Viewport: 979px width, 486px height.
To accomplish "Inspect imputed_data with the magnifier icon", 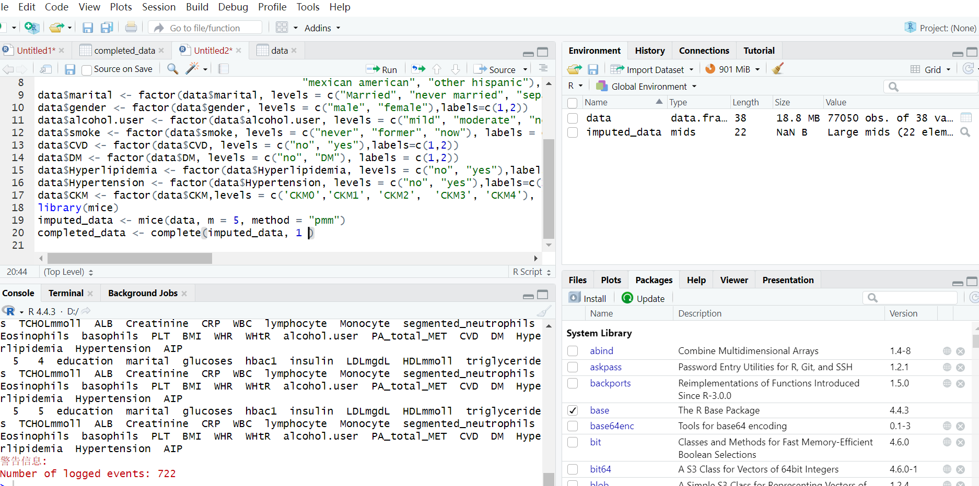I will pos(965,132).
